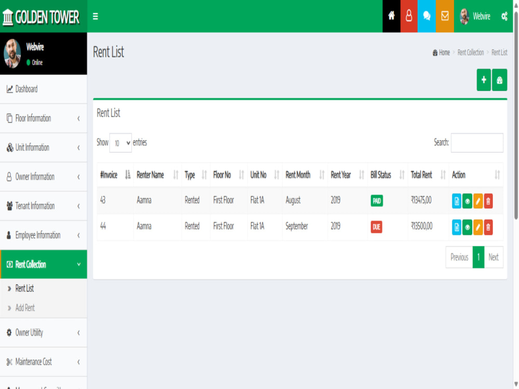Sort by Floor No column
The width and height of the screenshot is (519, 389).
click(x=228, y=175)
